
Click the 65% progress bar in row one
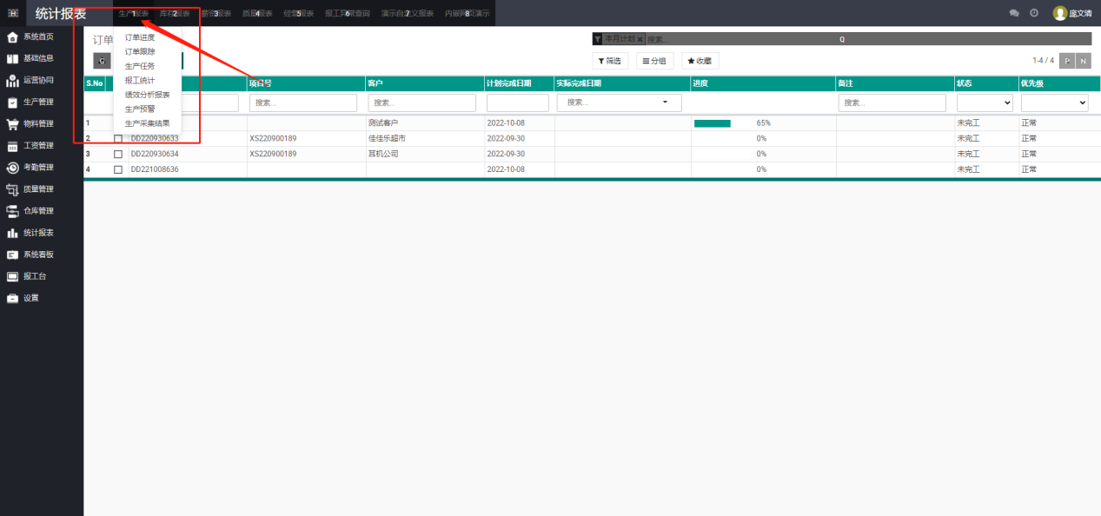click(x=713, y=123)
